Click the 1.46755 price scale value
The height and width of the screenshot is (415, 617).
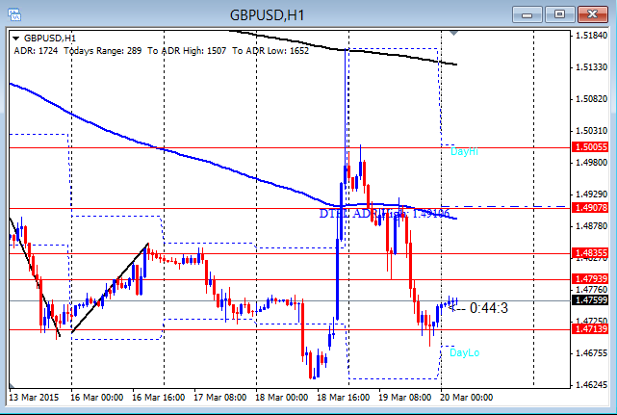click(x=591, y=352)
